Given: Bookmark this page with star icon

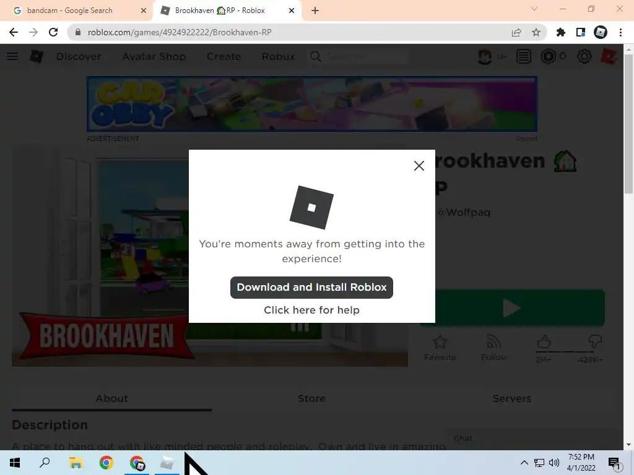Looking at the screenshot, I should coord(536,32).
